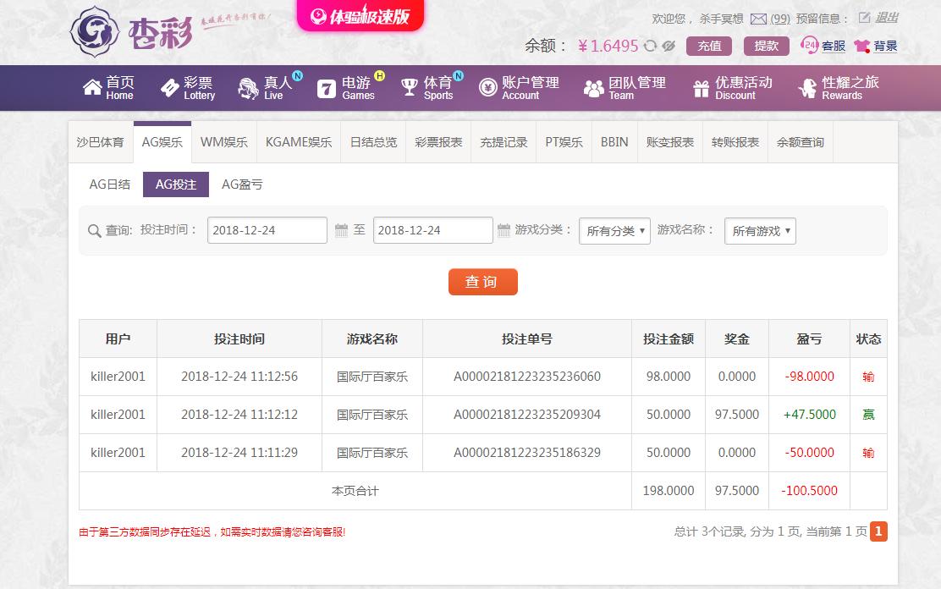This screenshot has height=589, width=941.
Task: Click the -100.5000 page total value
Action: (x=809, y=491)
